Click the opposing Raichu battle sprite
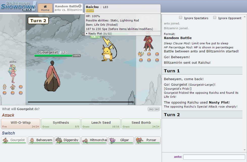Viewport: 247px width, 162px height. point(109,49)
